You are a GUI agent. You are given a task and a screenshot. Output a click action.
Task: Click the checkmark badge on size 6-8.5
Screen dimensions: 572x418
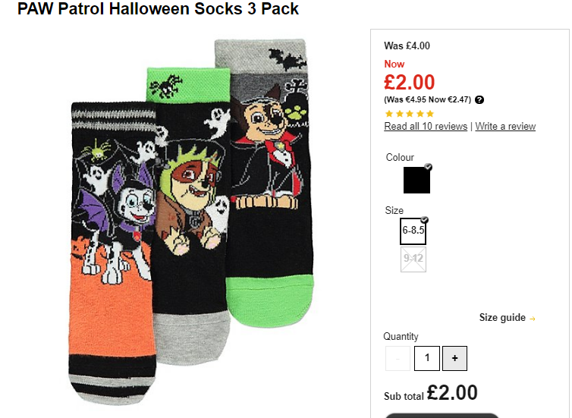click(424, 220)
